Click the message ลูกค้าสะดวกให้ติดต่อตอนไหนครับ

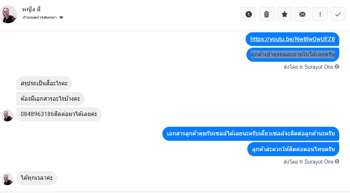coord(292,149)
